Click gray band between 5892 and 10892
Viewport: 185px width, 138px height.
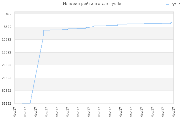94,33
